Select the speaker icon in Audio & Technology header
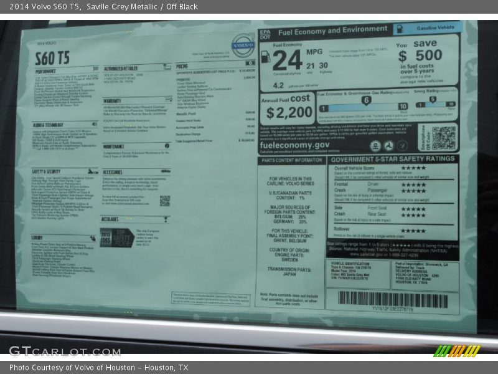The width and height of the screenshot is (498, 374). (x=95, y=124)
